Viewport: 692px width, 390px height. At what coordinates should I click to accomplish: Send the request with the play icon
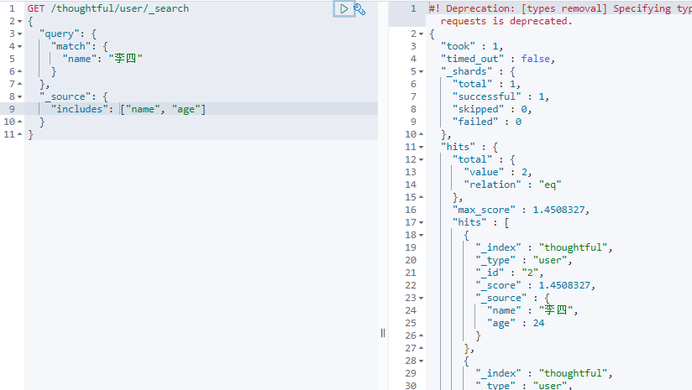343,9
